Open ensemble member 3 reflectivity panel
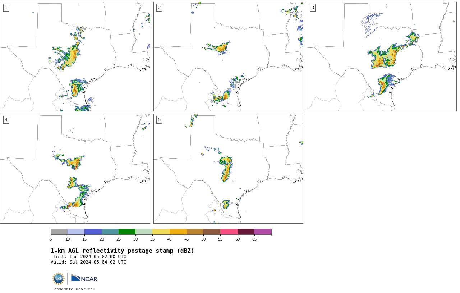The height and width of the screenshot is (293, 460). pyautogui.click(x=382, y=56)
